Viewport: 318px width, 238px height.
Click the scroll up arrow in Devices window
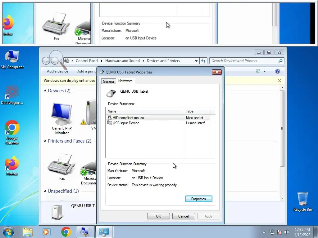coord(282,88)
